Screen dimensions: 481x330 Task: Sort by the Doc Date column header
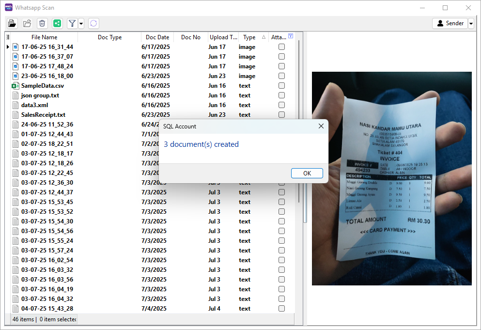pyautogui.click(x=157, y=37)
